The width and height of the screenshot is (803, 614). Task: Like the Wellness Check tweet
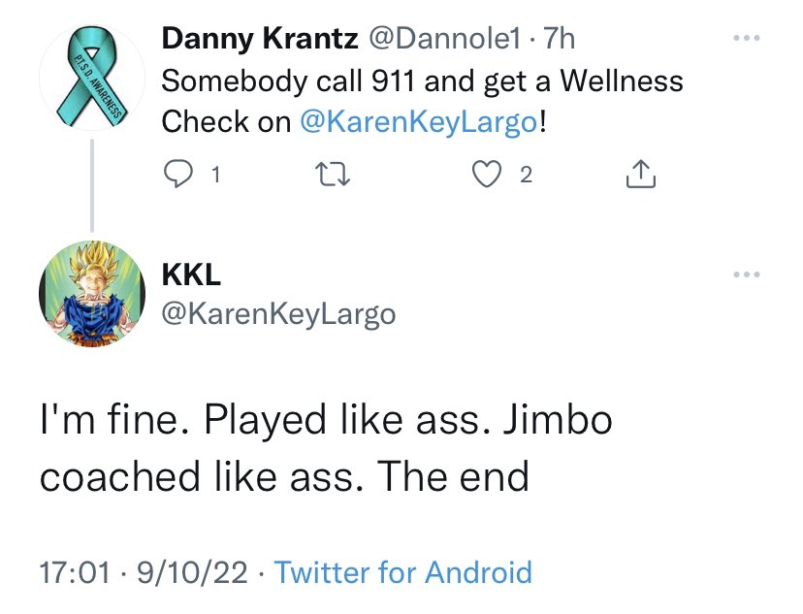(483, 176)
